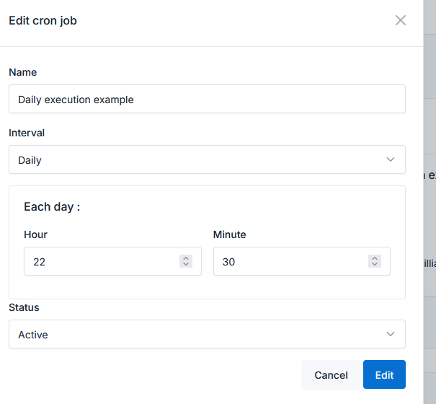Click the Interval field chevron arrow
The image size is (436, 404).
[x=391, y=159]
